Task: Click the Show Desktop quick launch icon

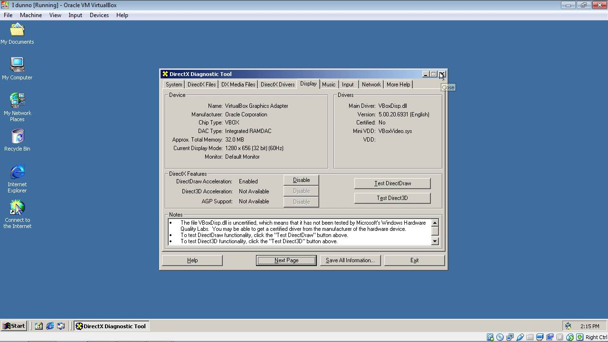Action: click(38, 326)
